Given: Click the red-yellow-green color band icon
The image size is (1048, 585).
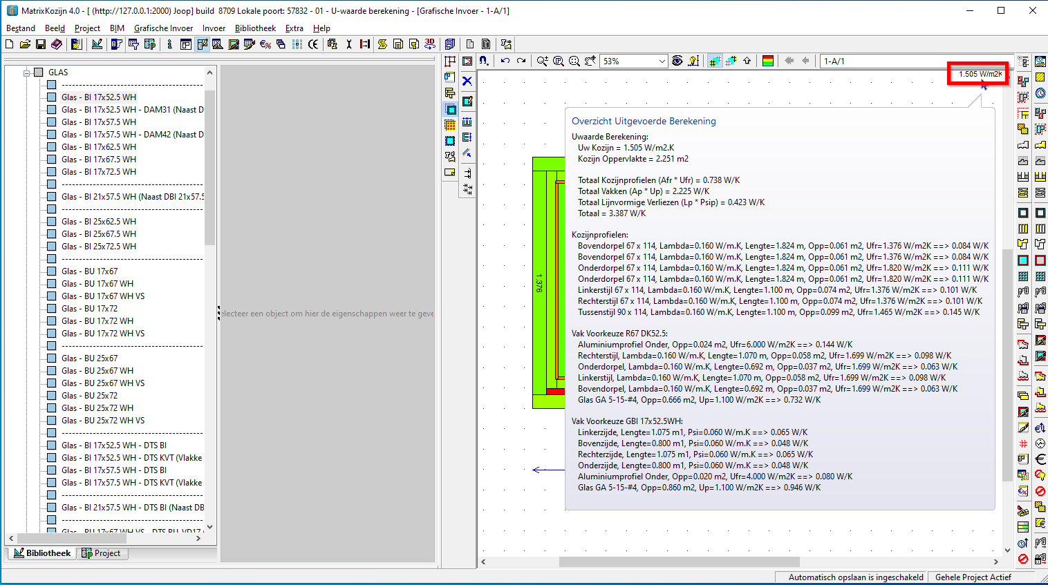Looking at the screenshot, I should 767,61.
